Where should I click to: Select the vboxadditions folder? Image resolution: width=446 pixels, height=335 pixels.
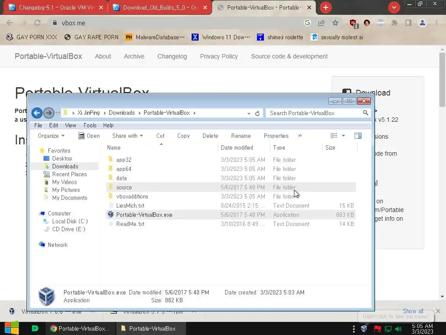coord(132,197)
